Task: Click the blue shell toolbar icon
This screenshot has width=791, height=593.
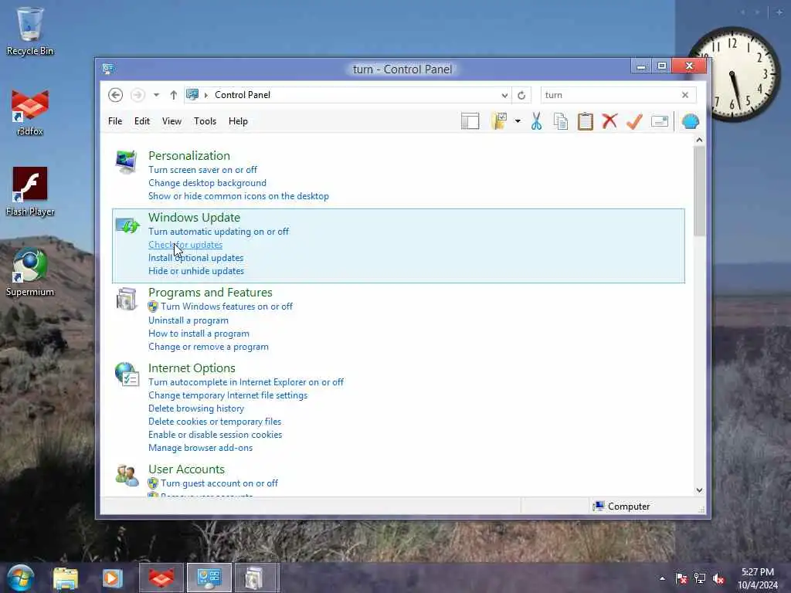Action: (x=690, y=121)
